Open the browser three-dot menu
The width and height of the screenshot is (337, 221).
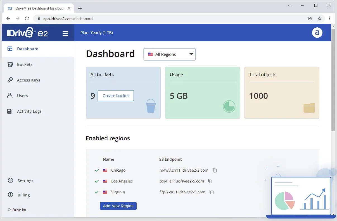329,19
